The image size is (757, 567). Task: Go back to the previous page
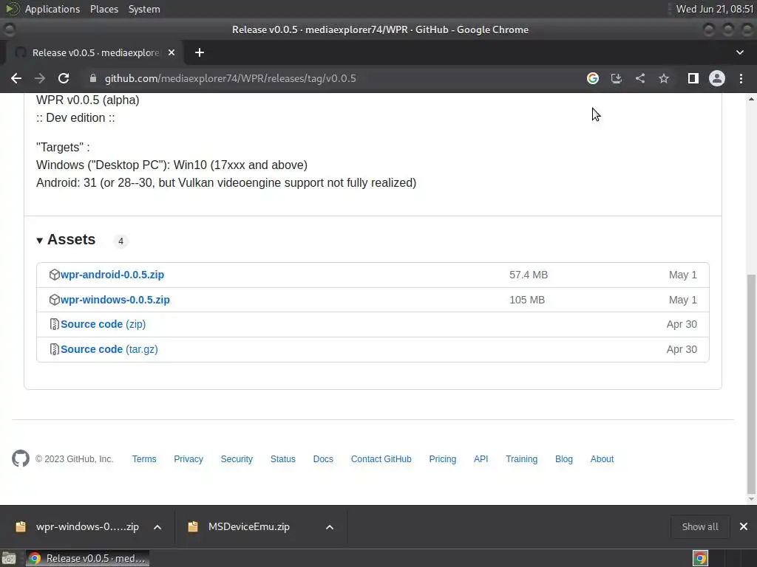click(16, 78)
